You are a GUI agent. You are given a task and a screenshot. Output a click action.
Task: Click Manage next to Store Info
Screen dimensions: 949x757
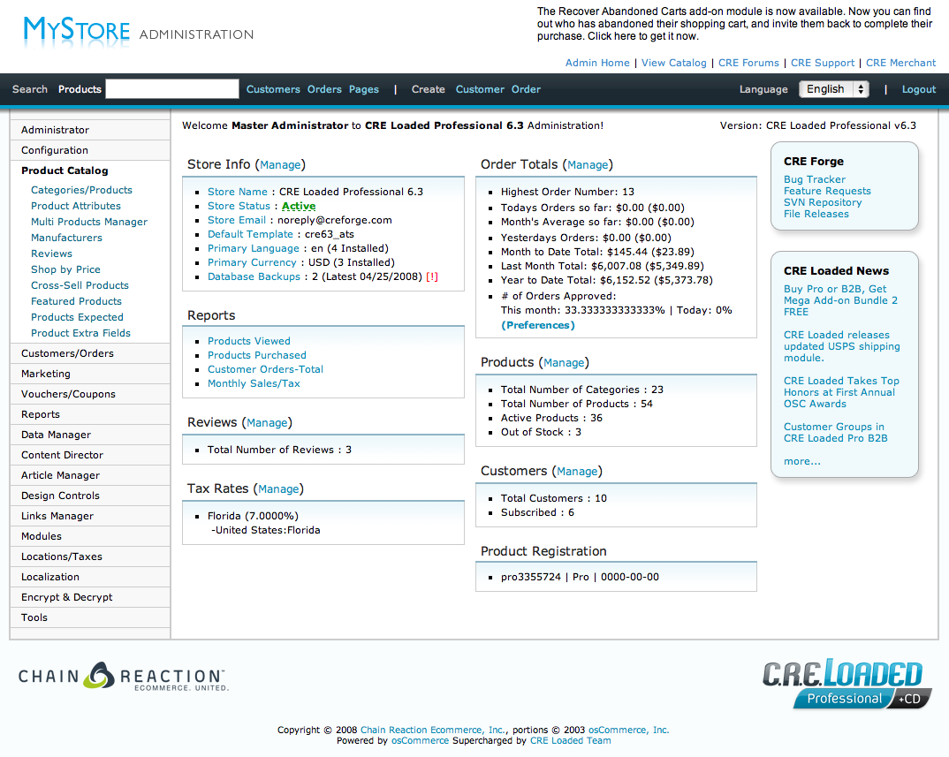pos(280,164)
